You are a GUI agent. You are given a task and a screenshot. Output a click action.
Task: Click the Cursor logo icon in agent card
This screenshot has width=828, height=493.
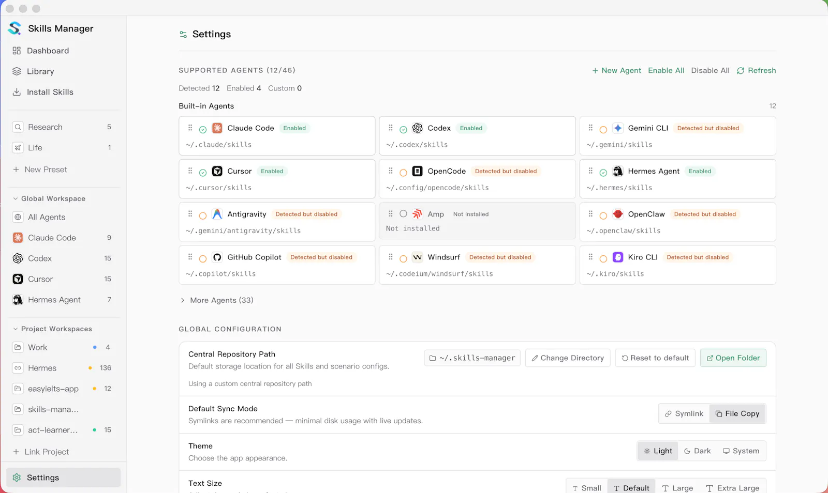pos(217,171)
